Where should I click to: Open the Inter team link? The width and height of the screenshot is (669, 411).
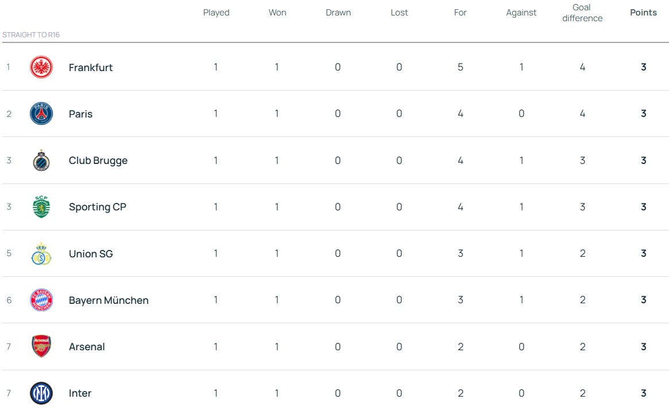click(80, 393)
